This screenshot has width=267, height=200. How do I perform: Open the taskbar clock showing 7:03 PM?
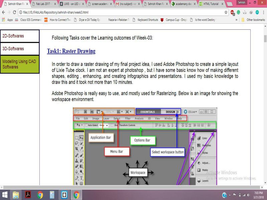tap(258, 195)
